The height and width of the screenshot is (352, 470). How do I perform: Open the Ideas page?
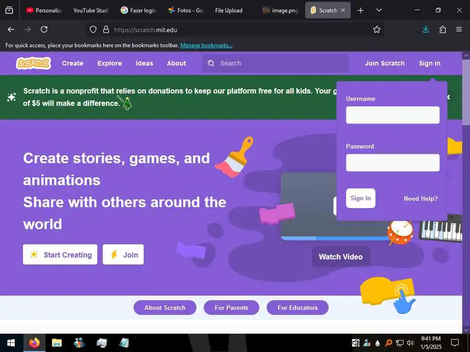144,63
